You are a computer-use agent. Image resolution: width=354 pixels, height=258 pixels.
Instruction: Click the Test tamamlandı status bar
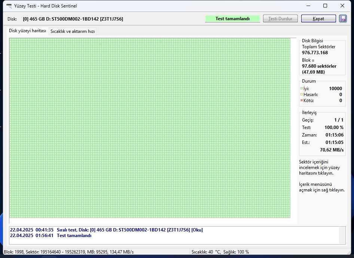232,18
